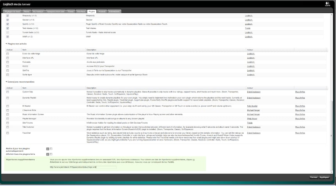Uncheck the Test réseau (v1.0) checkbox

8,28
